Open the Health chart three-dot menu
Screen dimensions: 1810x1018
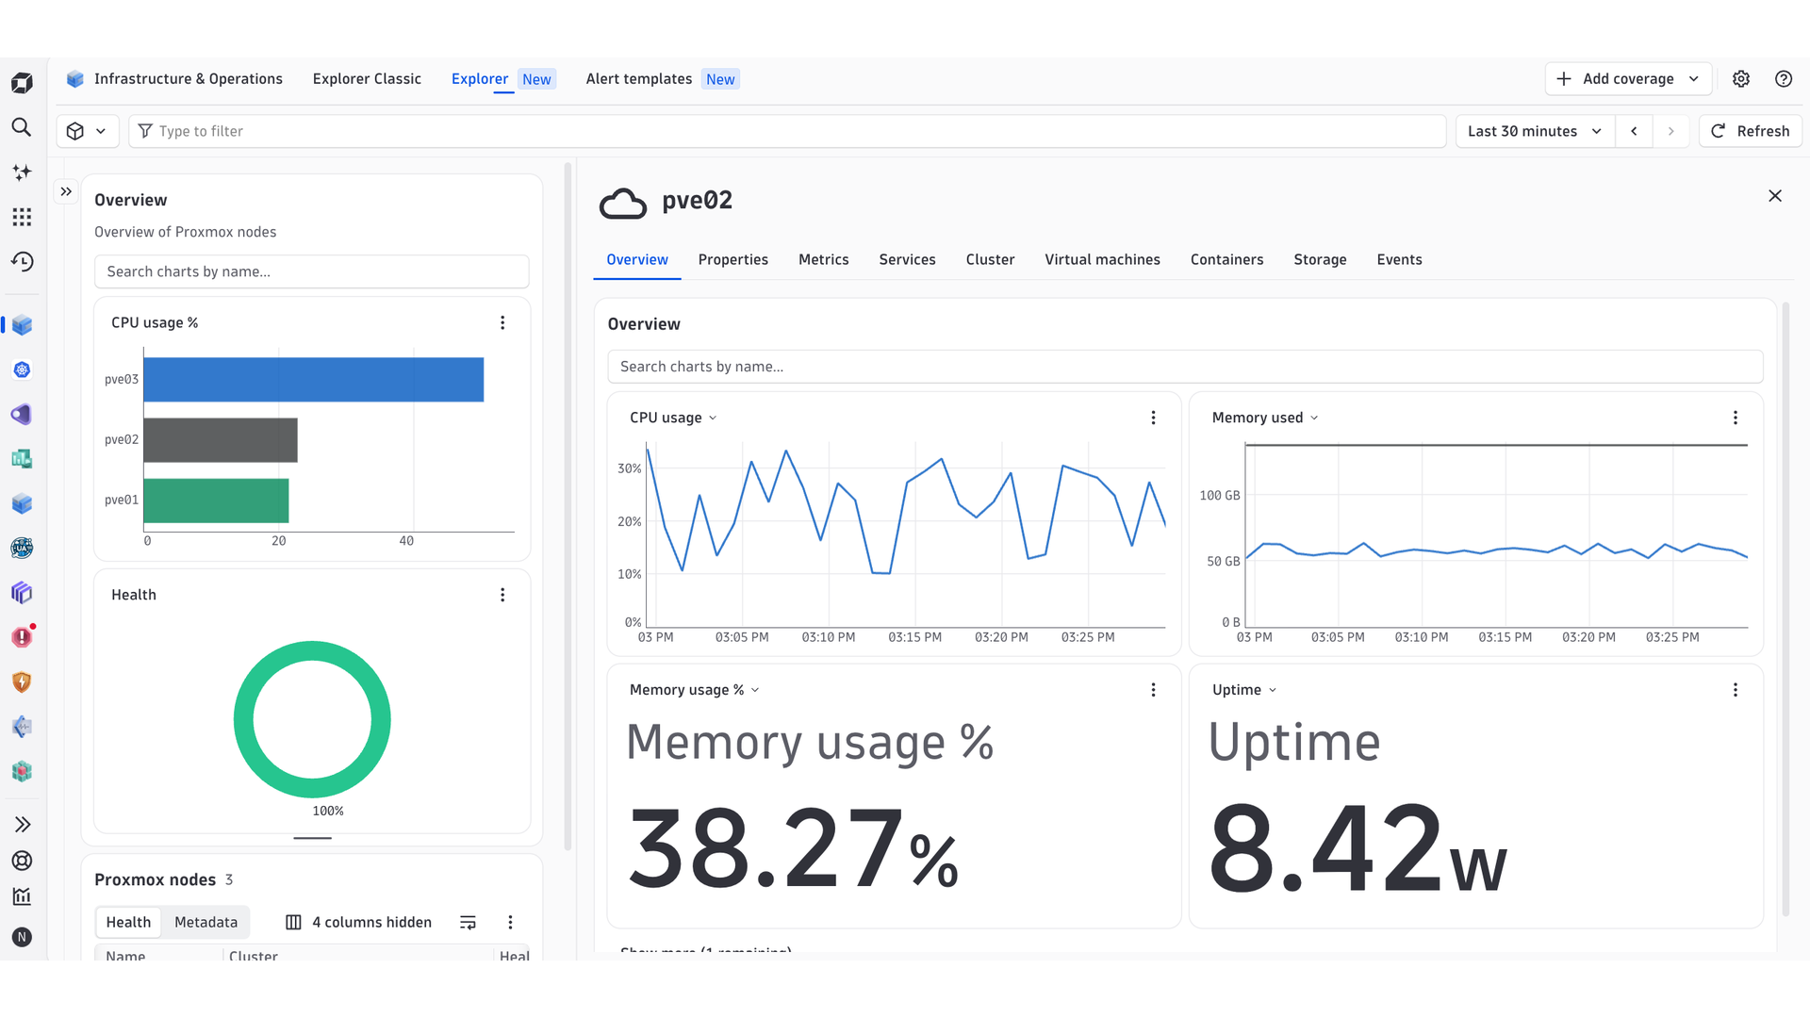tap(502, 595)
